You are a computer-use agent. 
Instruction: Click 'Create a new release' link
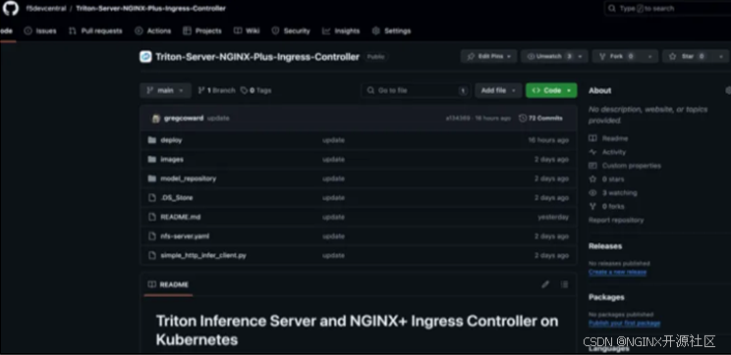[x=617, y=272]
